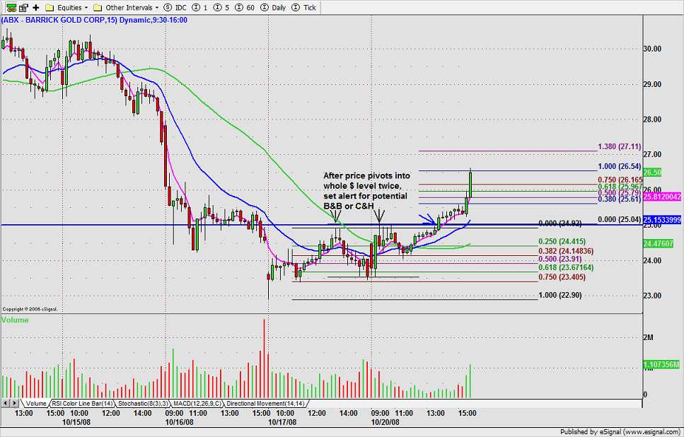Click the 1.000 (26.54) Fibonacci label
The image size is (684, 437).
coord(620,166)
